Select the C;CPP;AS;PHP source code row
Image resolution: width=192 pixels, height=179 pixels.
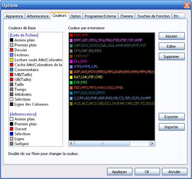tap(112, 98)
